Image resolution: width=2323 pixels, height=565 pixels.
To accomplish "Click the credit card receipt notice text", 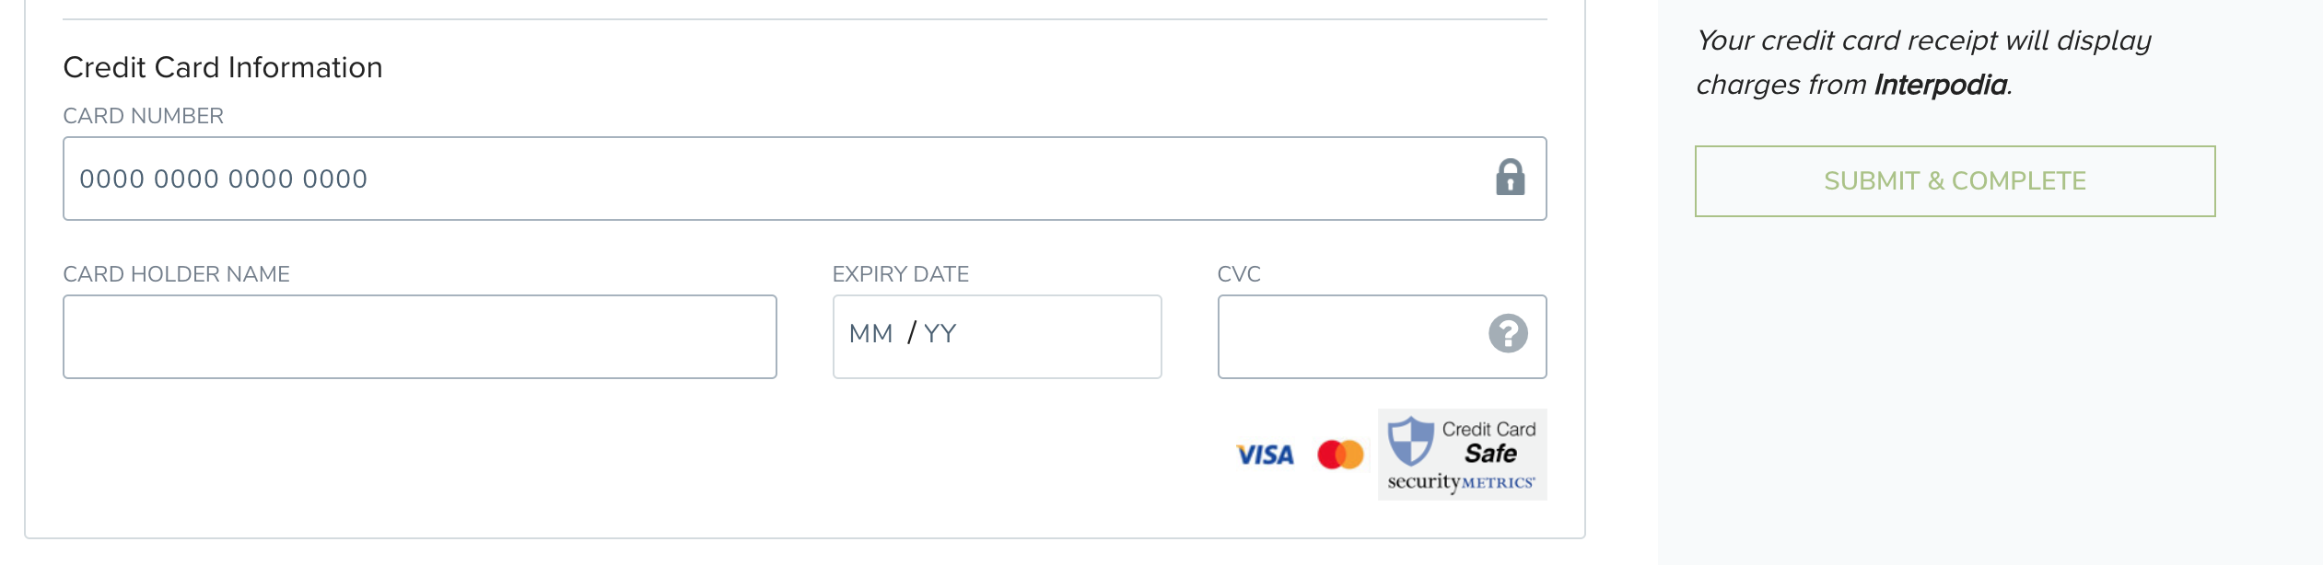I will 1923,41.
